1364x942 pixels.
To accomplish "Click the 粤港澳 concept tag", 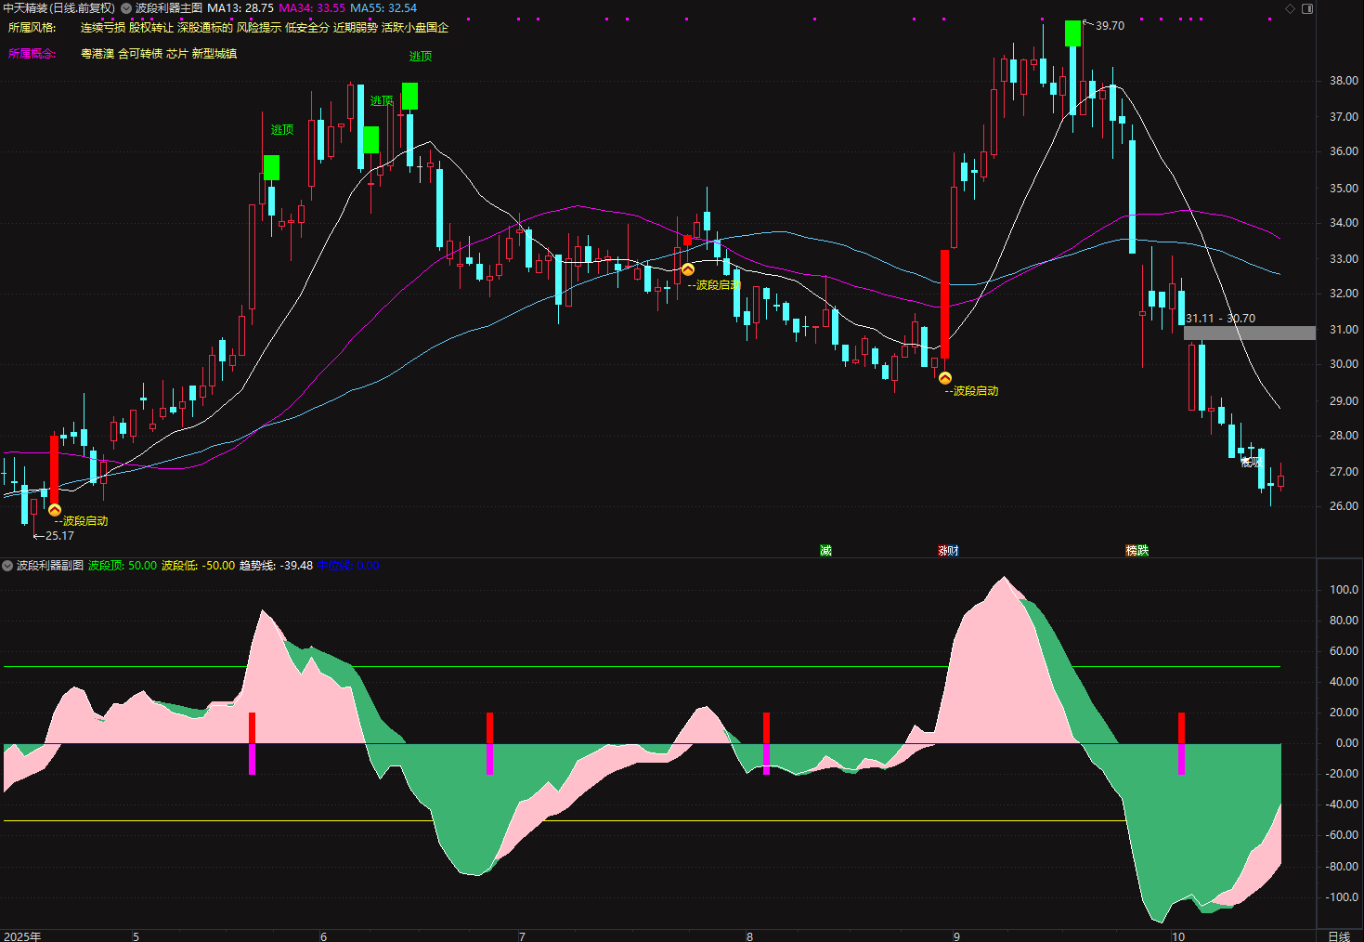I will pyautogui.click(x=97, y=54).
